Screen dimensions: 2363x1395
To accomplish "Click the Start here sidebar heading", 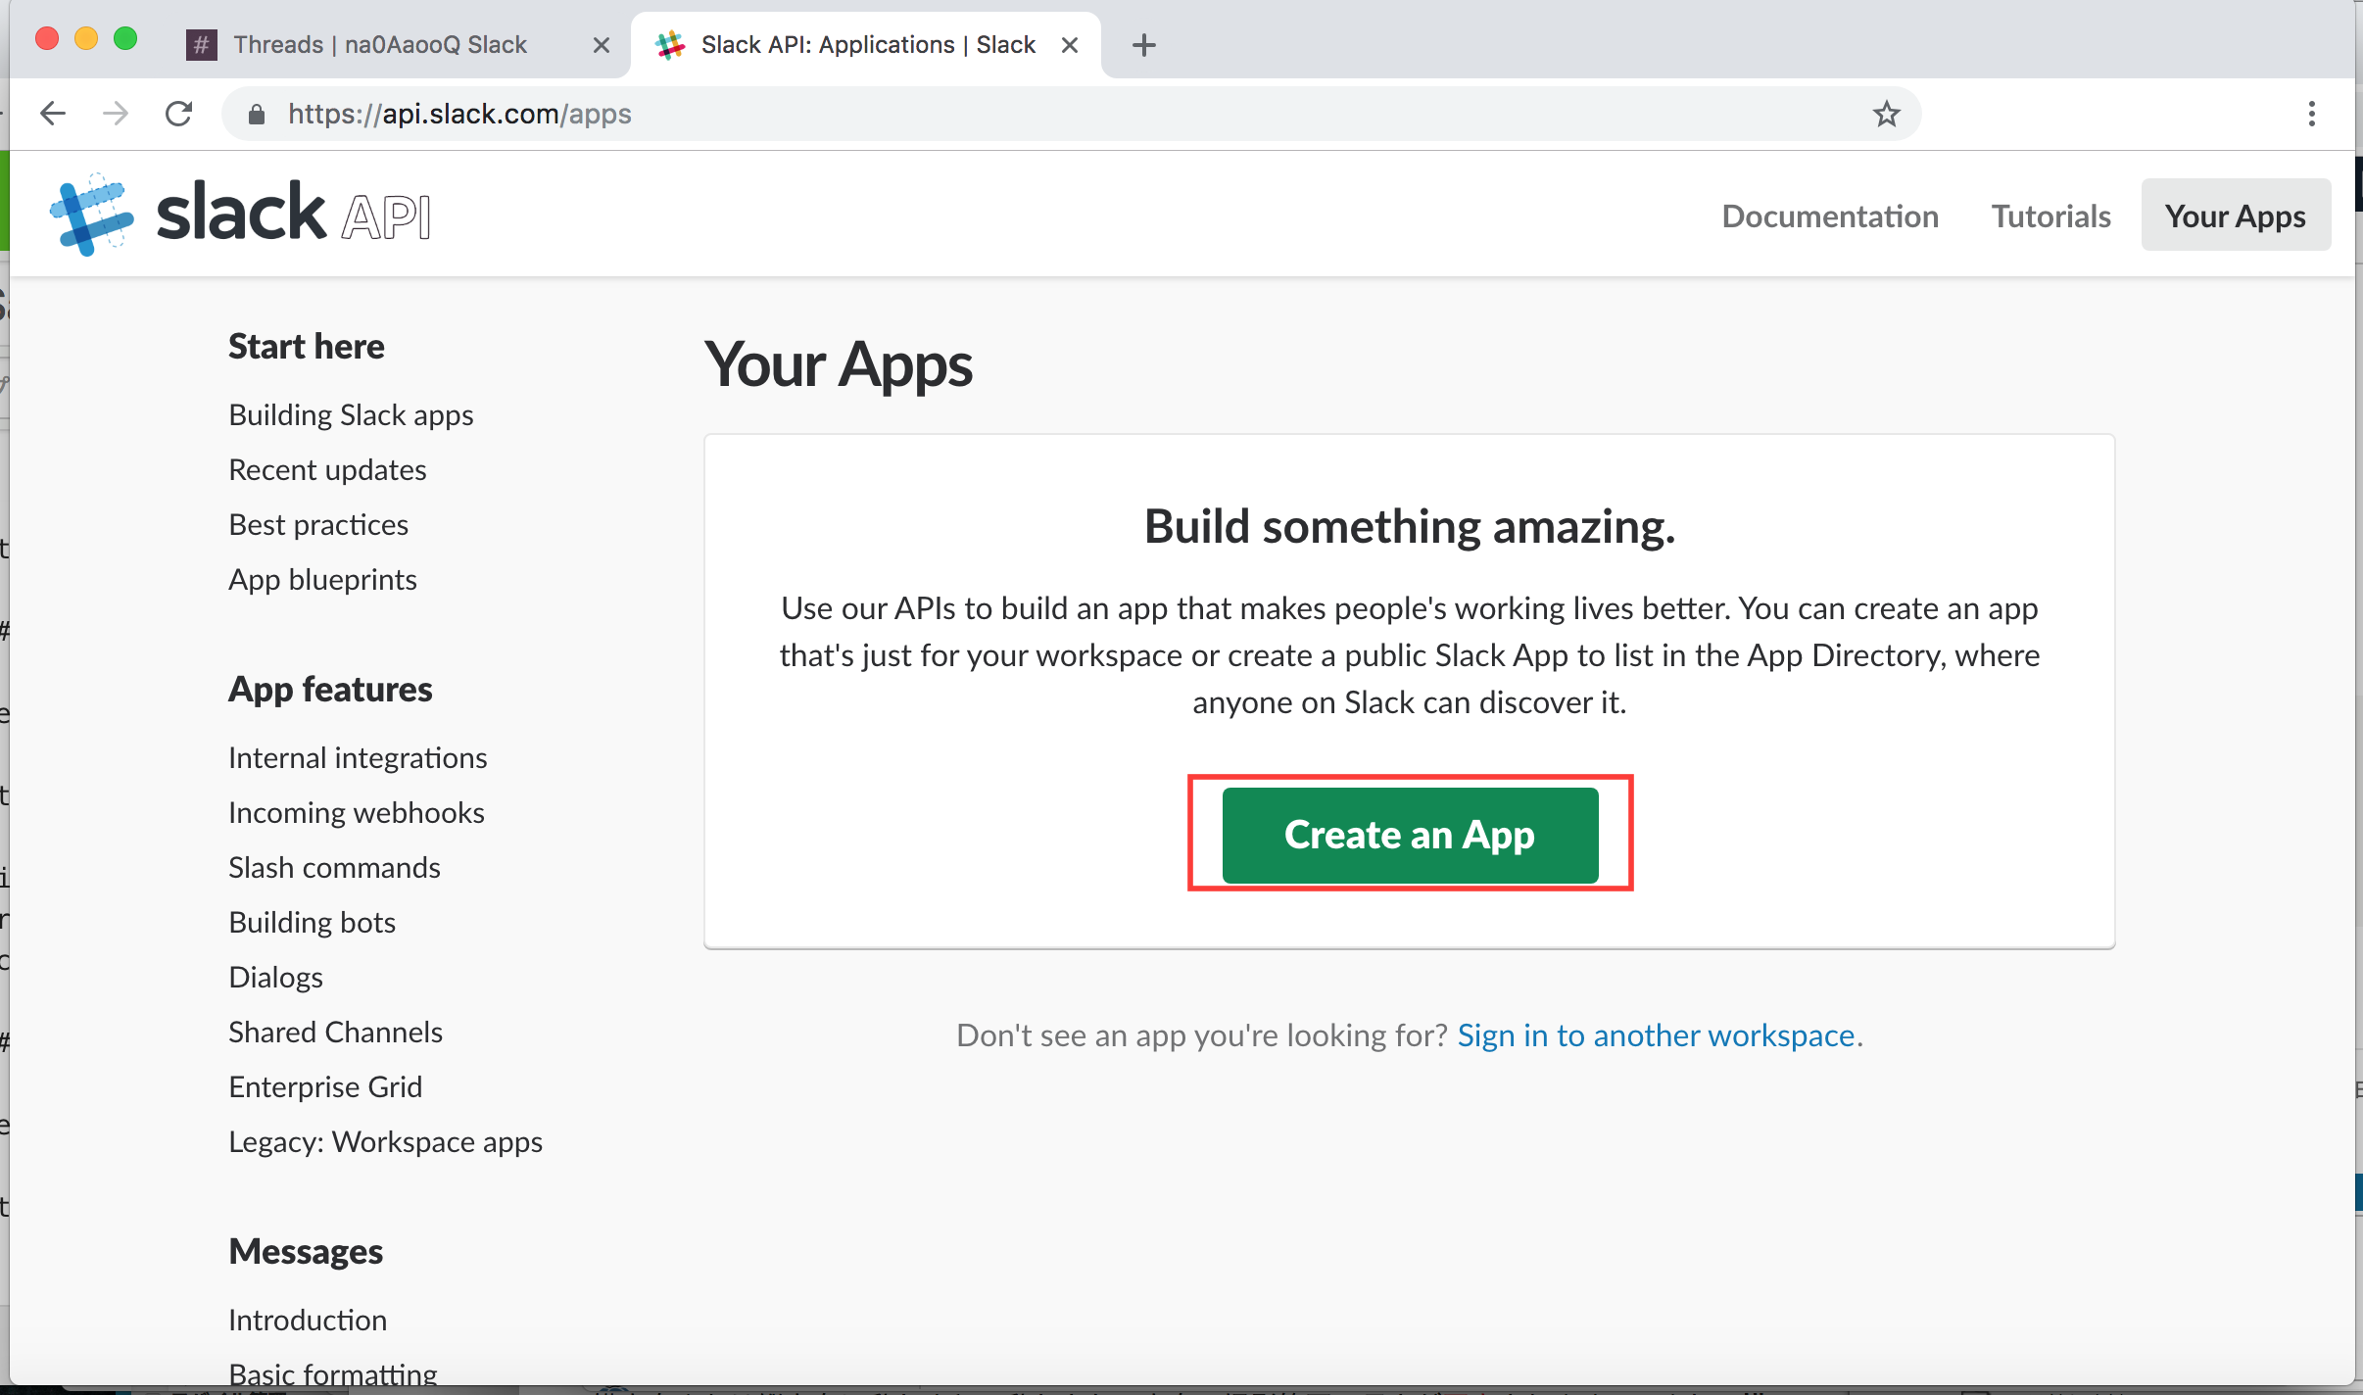I will [x=306, y=347].
